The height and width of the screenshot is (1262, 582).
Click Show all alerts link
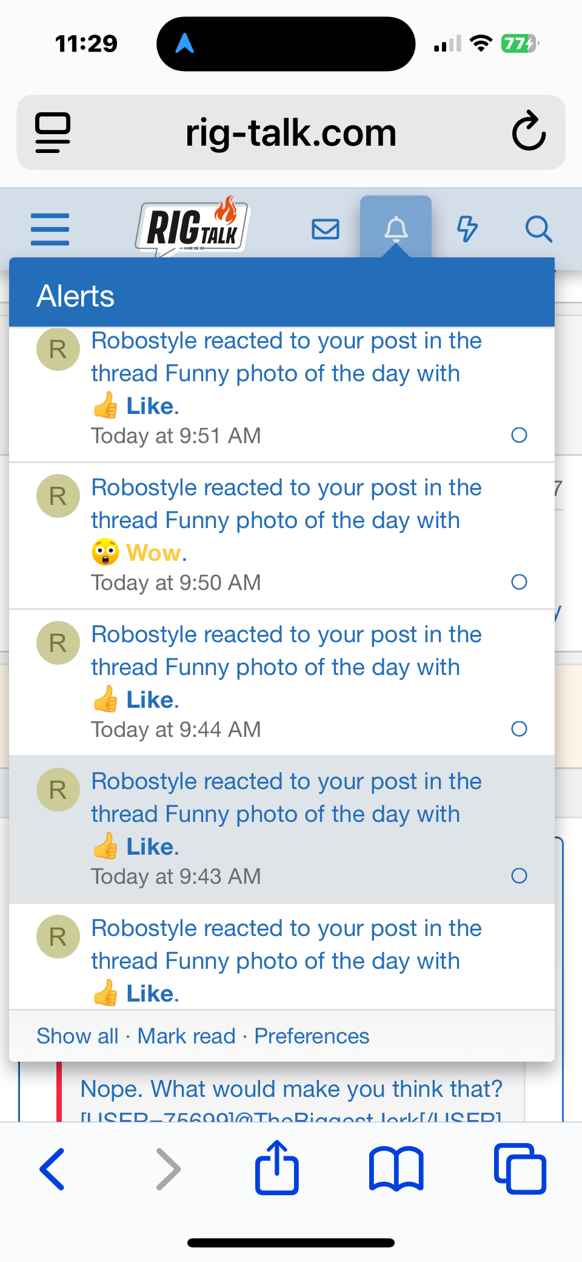click(x=78, y=1036)
